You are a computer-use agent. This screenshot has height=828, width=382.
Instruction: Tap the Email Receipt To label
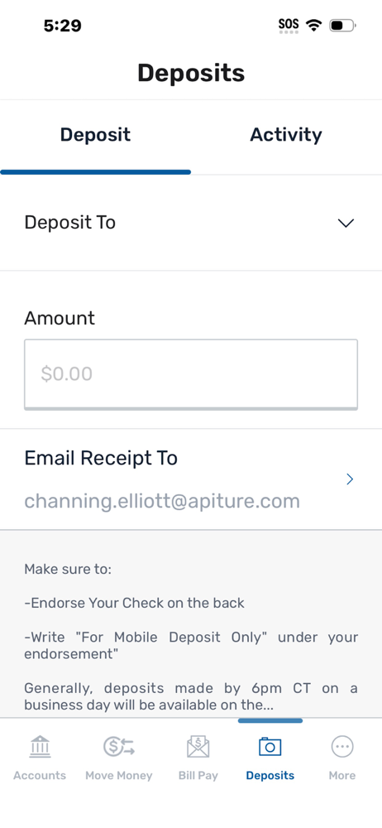tap(101, 458)
